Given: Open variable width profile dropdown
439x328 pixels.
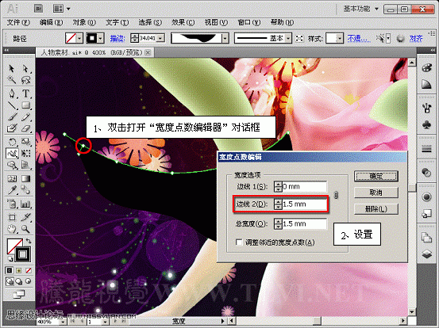Looking at the screenshot, I should 225,38.
